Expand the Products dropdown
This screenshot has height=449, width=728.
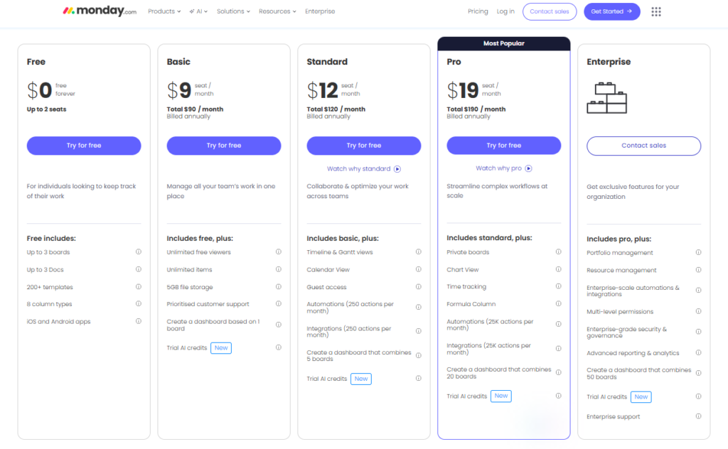[x=164, y=11]
